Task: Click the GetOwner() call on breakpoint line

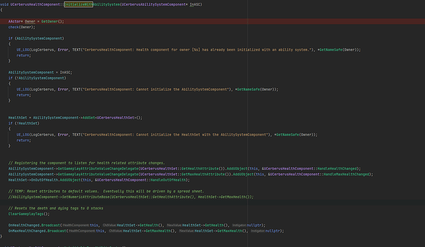Action: [52, 21]
